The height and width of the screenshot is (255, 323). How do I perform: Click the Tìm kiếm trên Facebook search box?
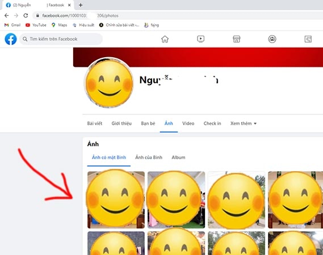click(x=61, y=39)
